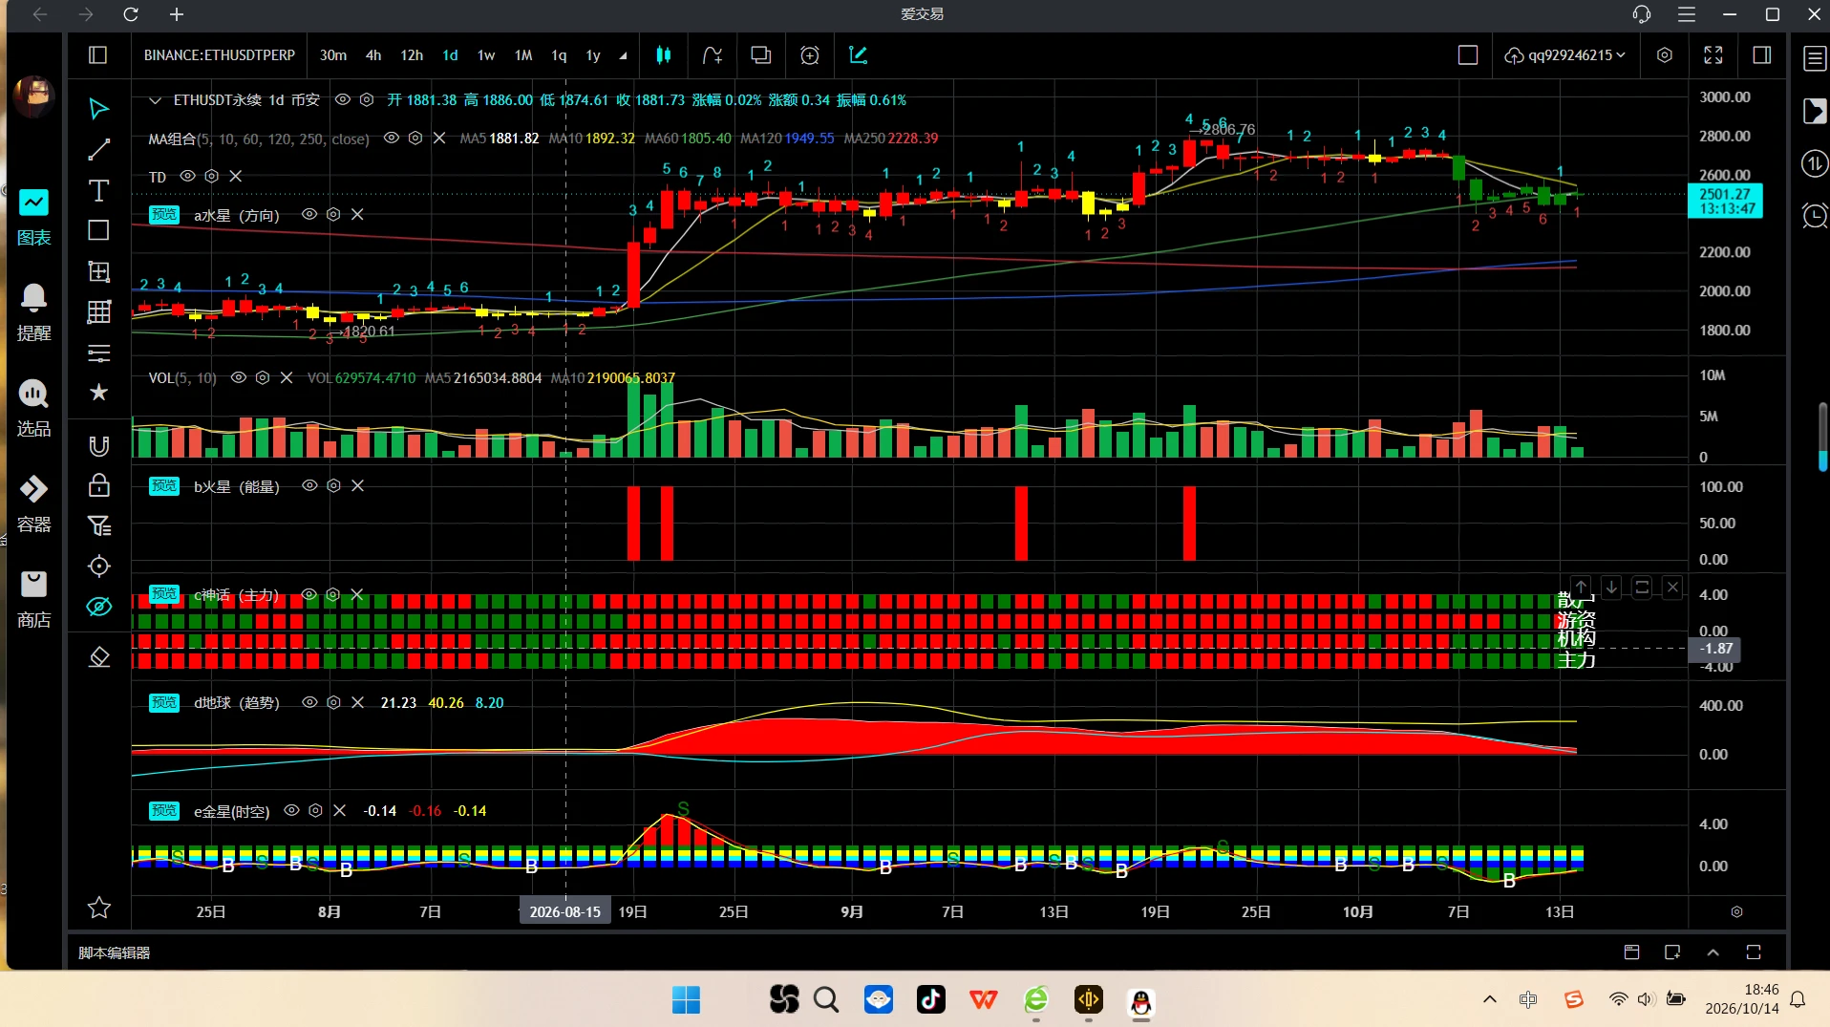This screenshot has height=1027, width=1830.
Task: Remove the e金星(时空) indicator
Action: 339,811
